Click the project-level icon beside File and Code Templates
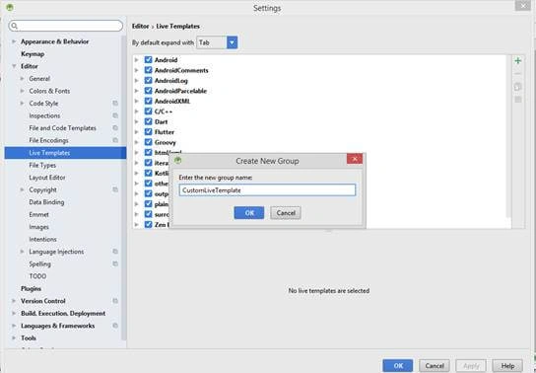The image size is (536, 373). coord(115,127)
